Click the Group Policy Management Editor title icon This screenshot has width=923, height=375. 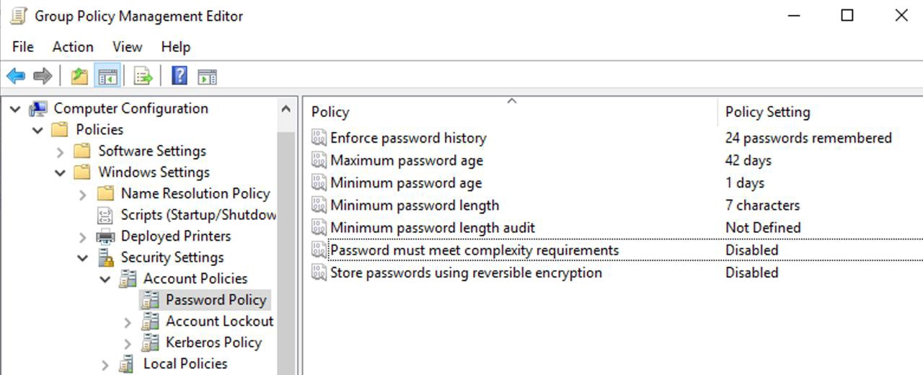click(x=19, y=16)
